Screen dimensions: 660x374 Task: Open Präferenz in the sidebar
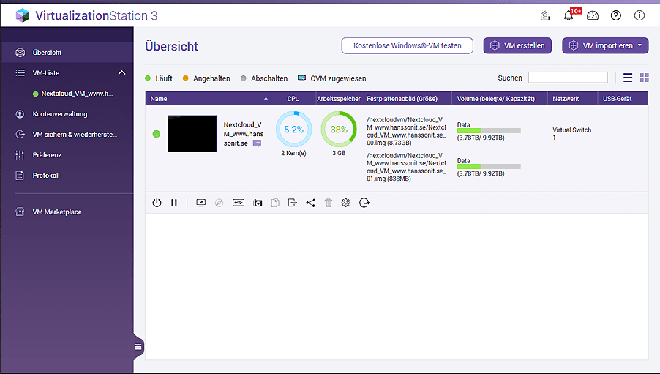tap(67, 155)
